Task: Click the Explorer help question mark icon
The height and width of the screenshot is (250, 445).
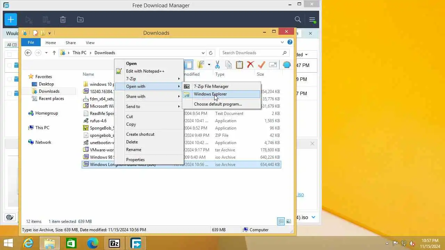Action: tap(290, 42)
